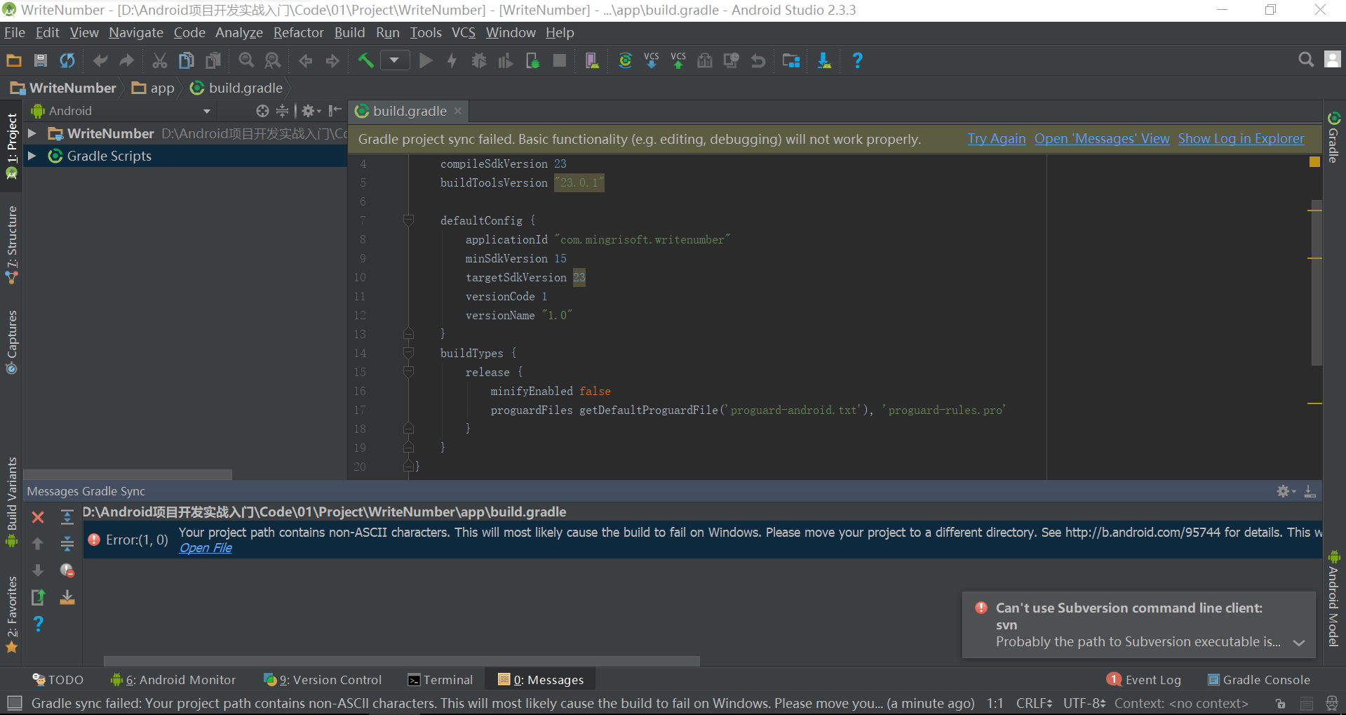Click the Synchronize refresh icon

click(x=67, y=61)
